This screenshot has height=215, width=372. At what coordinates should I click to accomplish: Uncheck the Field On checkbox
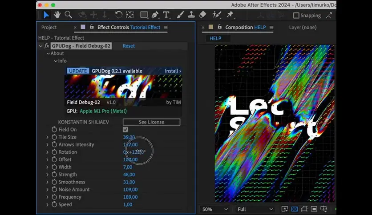pyautogui.click(x=125, y=130)
